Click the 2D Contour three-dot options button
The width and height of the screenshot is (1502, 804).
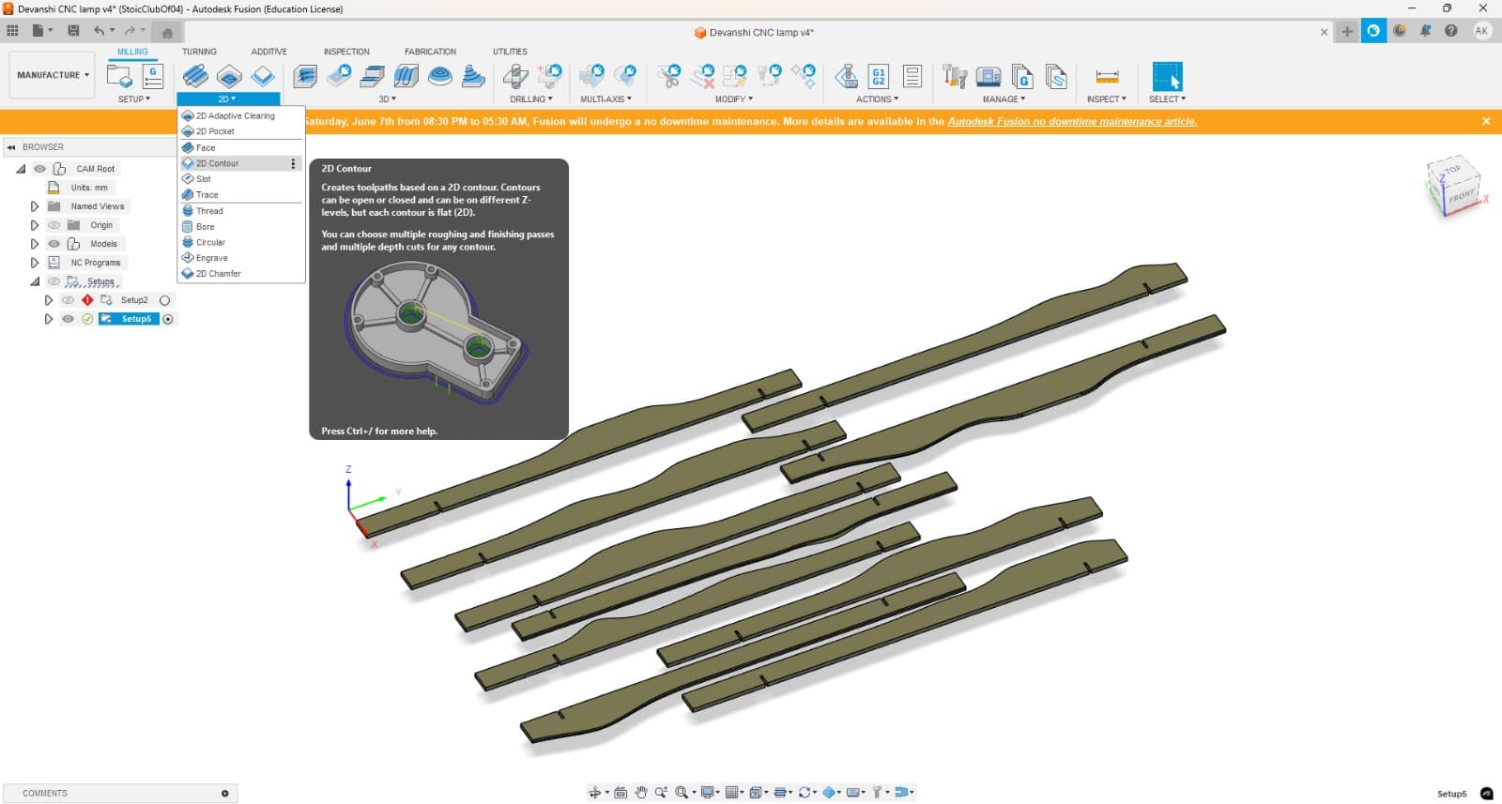point(293,163)
